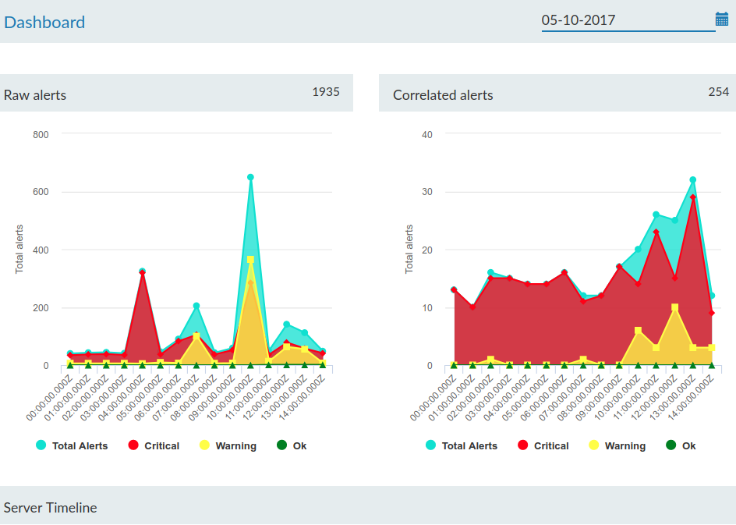The width and height of the screenshot is (736, 525).
Task: Click the Raw alerts peak point at 10:00
Action: click(250, 177)
